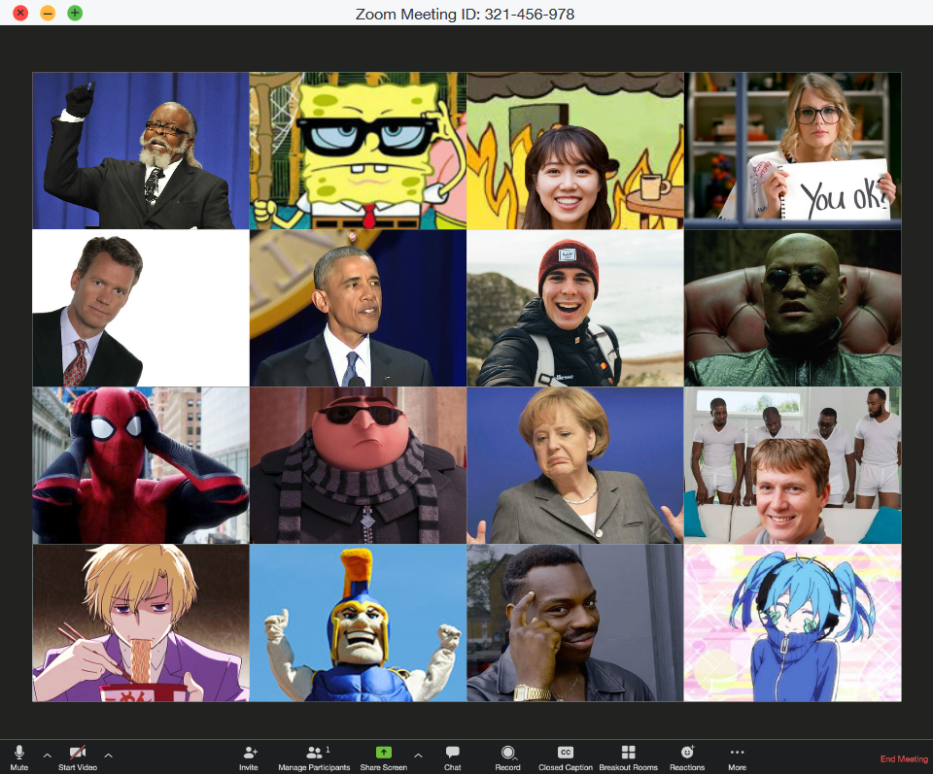Click the green Share Screen icon
Viewport: 933px width, 774px height.
tap(384, 752)
